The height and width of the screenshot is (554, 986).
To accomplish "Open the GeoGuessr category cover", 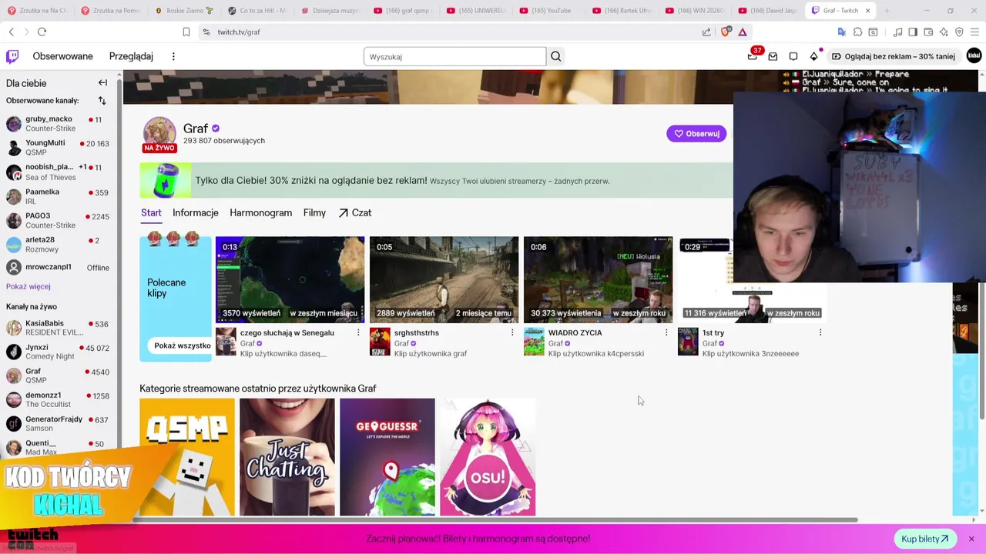I will 387,457.
